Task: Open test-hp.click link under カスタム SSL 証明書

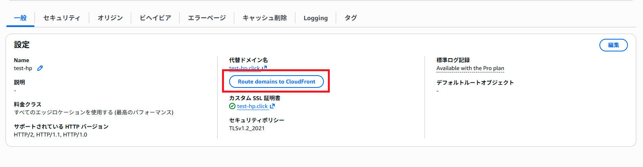Action: (x=253, y=106)
